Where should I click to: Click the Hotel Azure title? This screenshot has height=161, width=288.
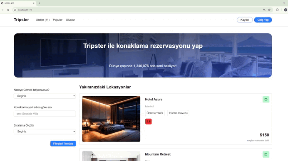(154, 100)
